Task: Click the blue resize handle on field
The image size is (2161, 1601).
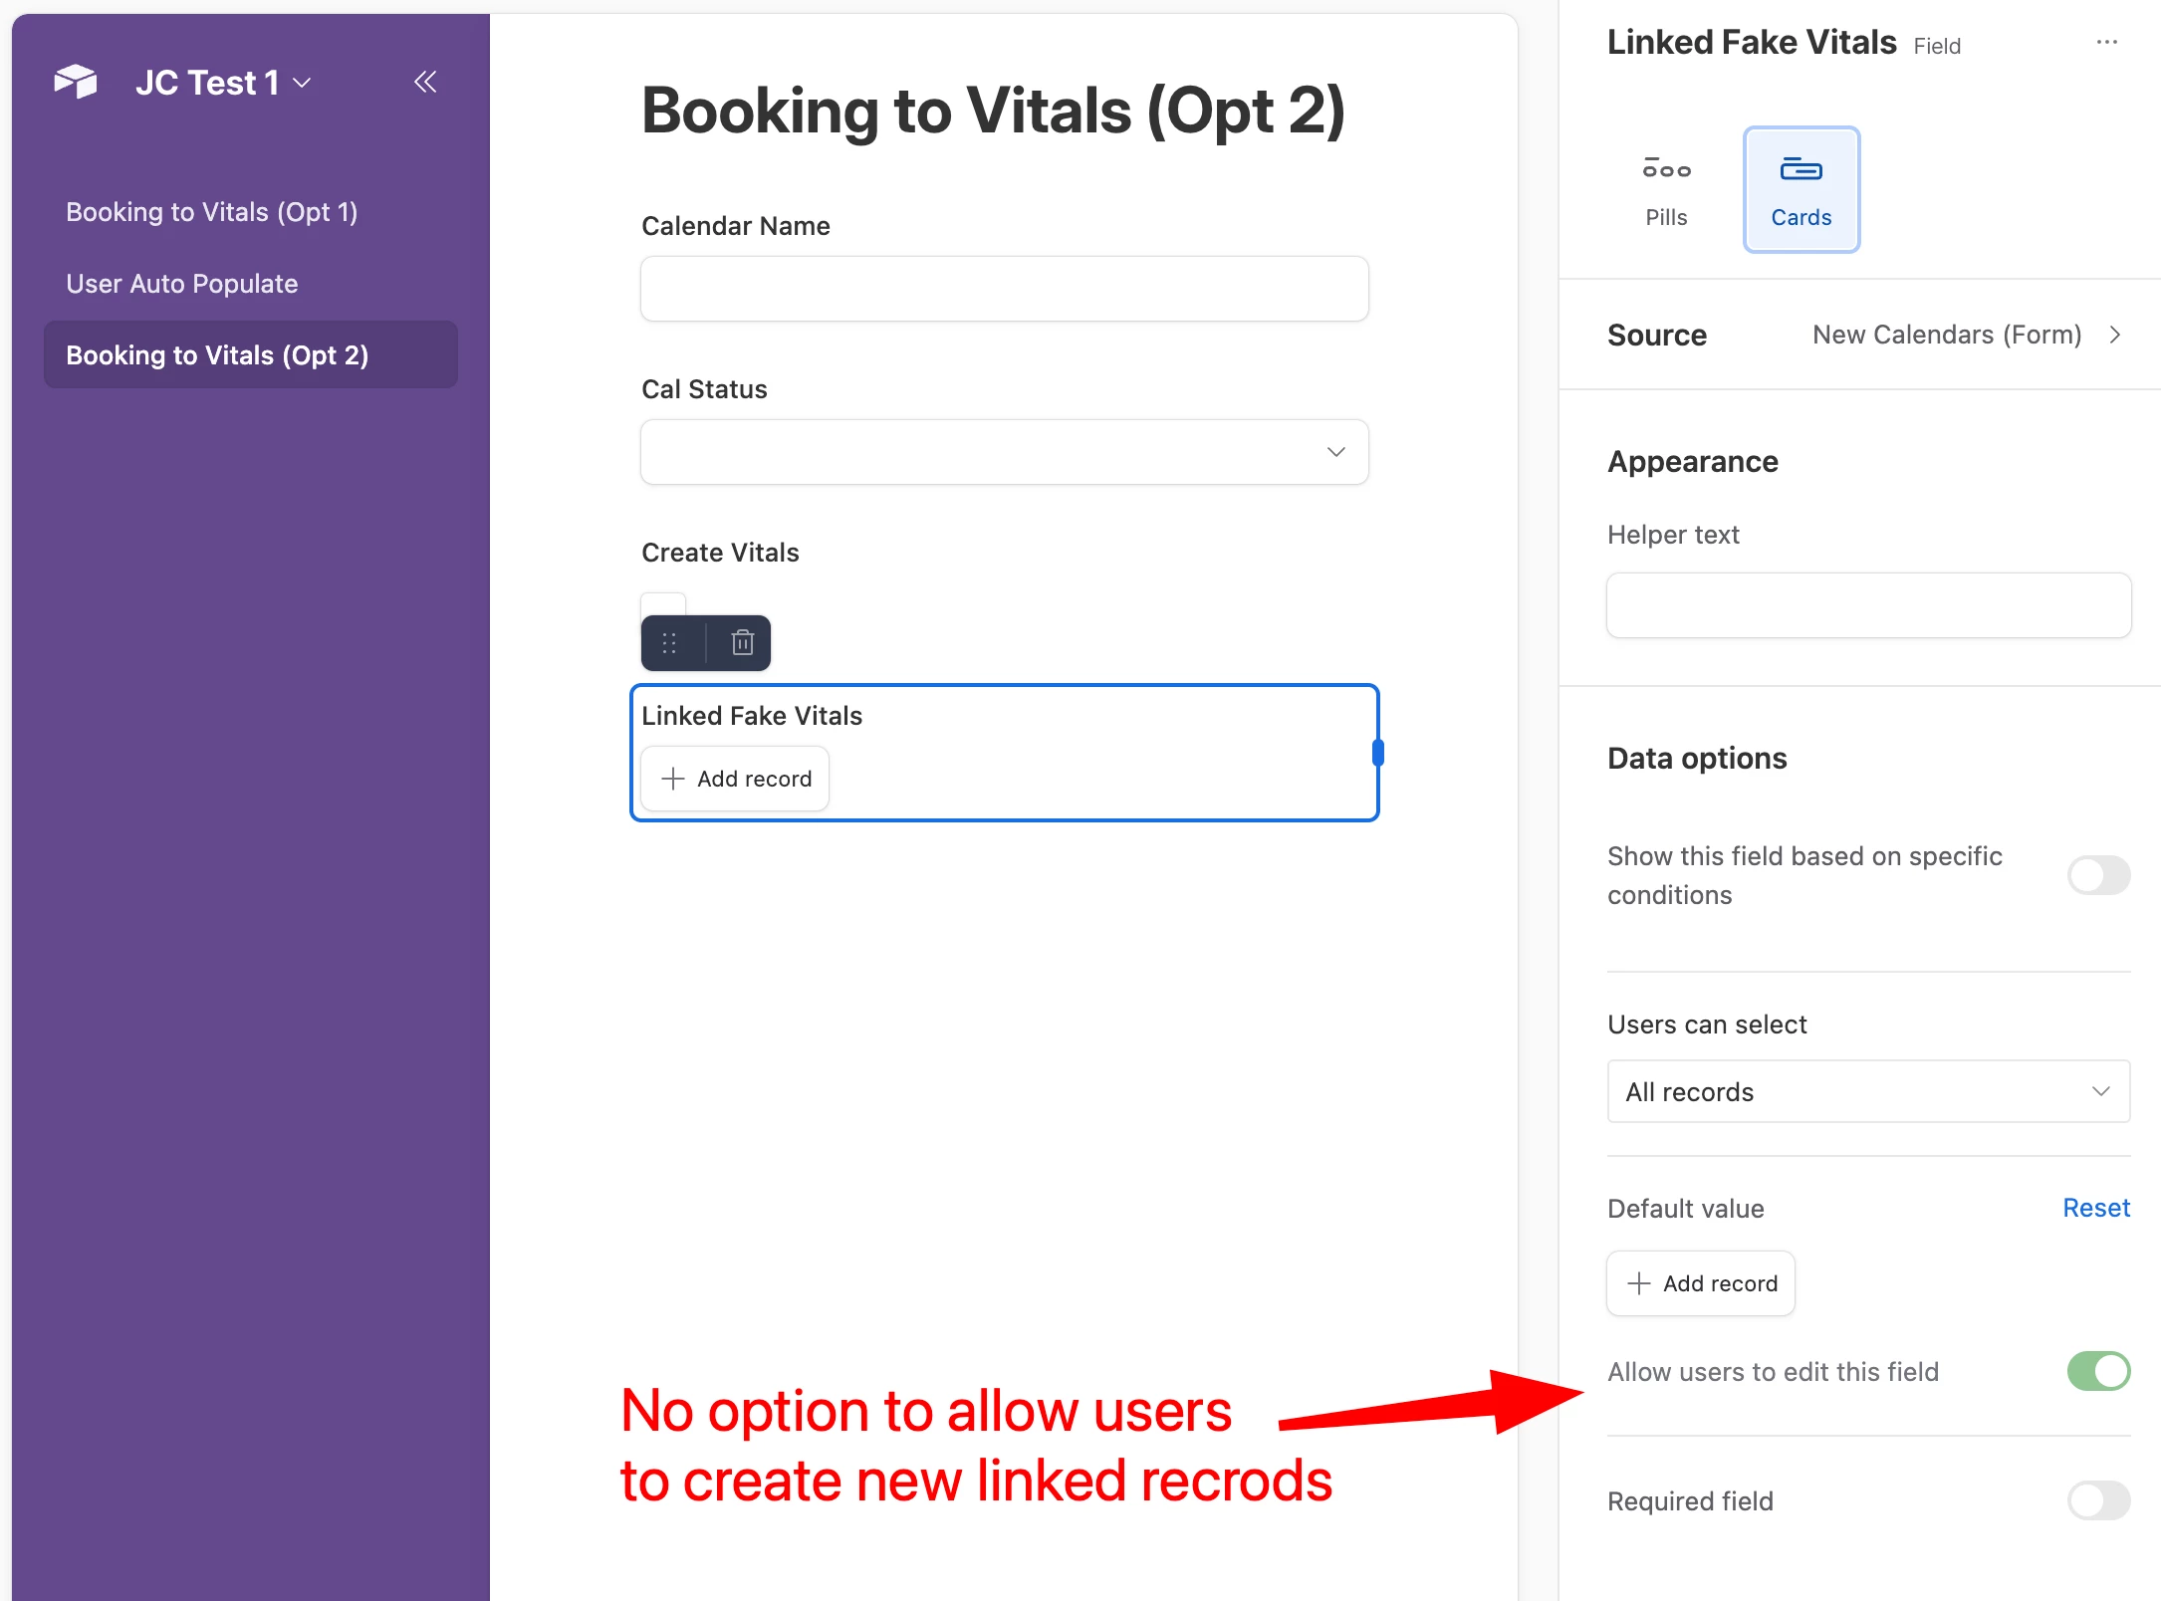Action: [x=1378, y=753]
